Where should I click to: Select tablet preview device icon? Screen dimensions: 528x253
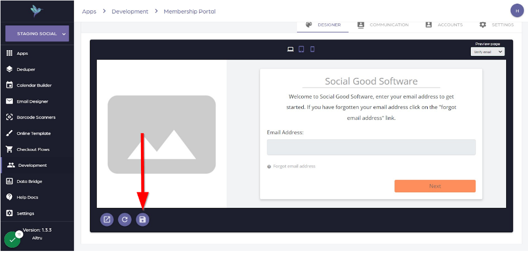pyautogui.click(x=301, y=49)
